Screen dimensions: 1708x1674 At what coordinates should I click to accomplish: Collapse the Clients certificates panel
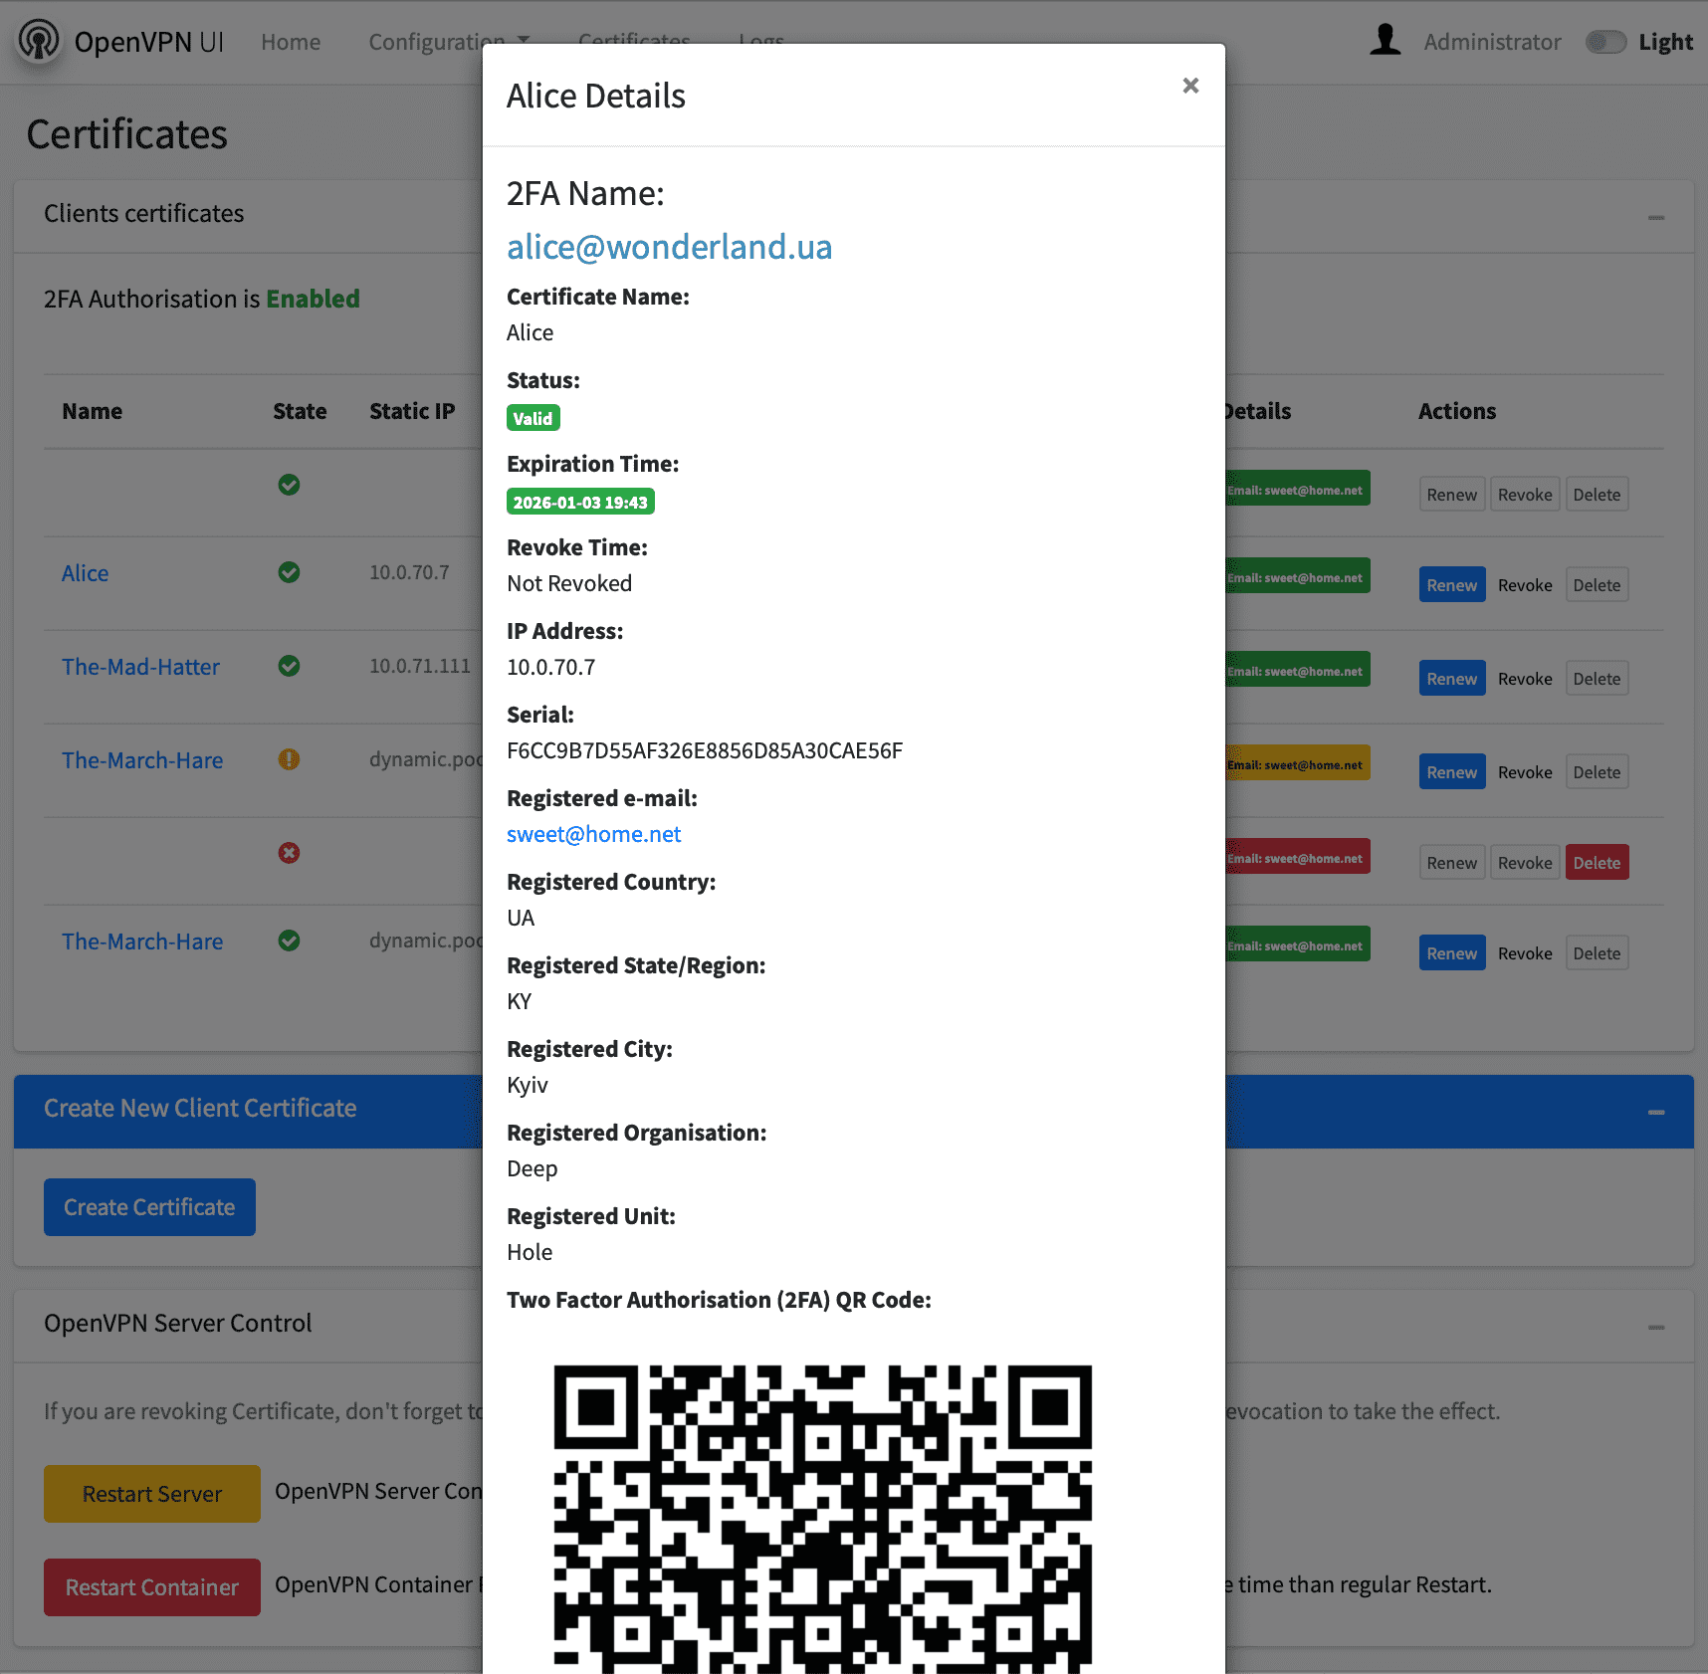[1656, 217]
